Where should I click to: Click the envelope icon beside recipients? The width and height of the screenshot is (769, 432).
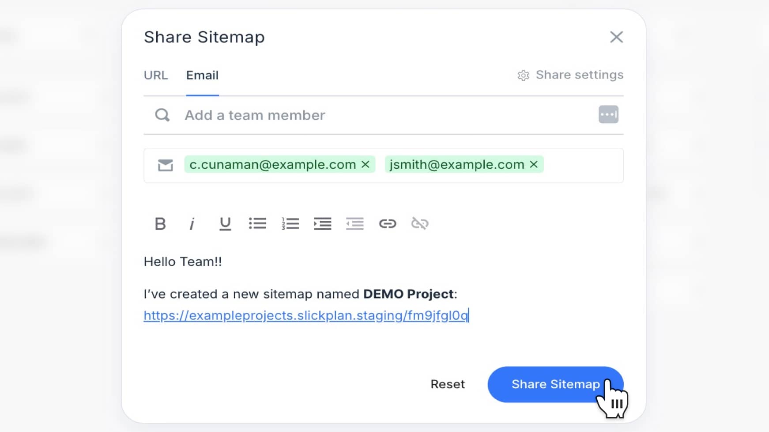click(166, 166)
